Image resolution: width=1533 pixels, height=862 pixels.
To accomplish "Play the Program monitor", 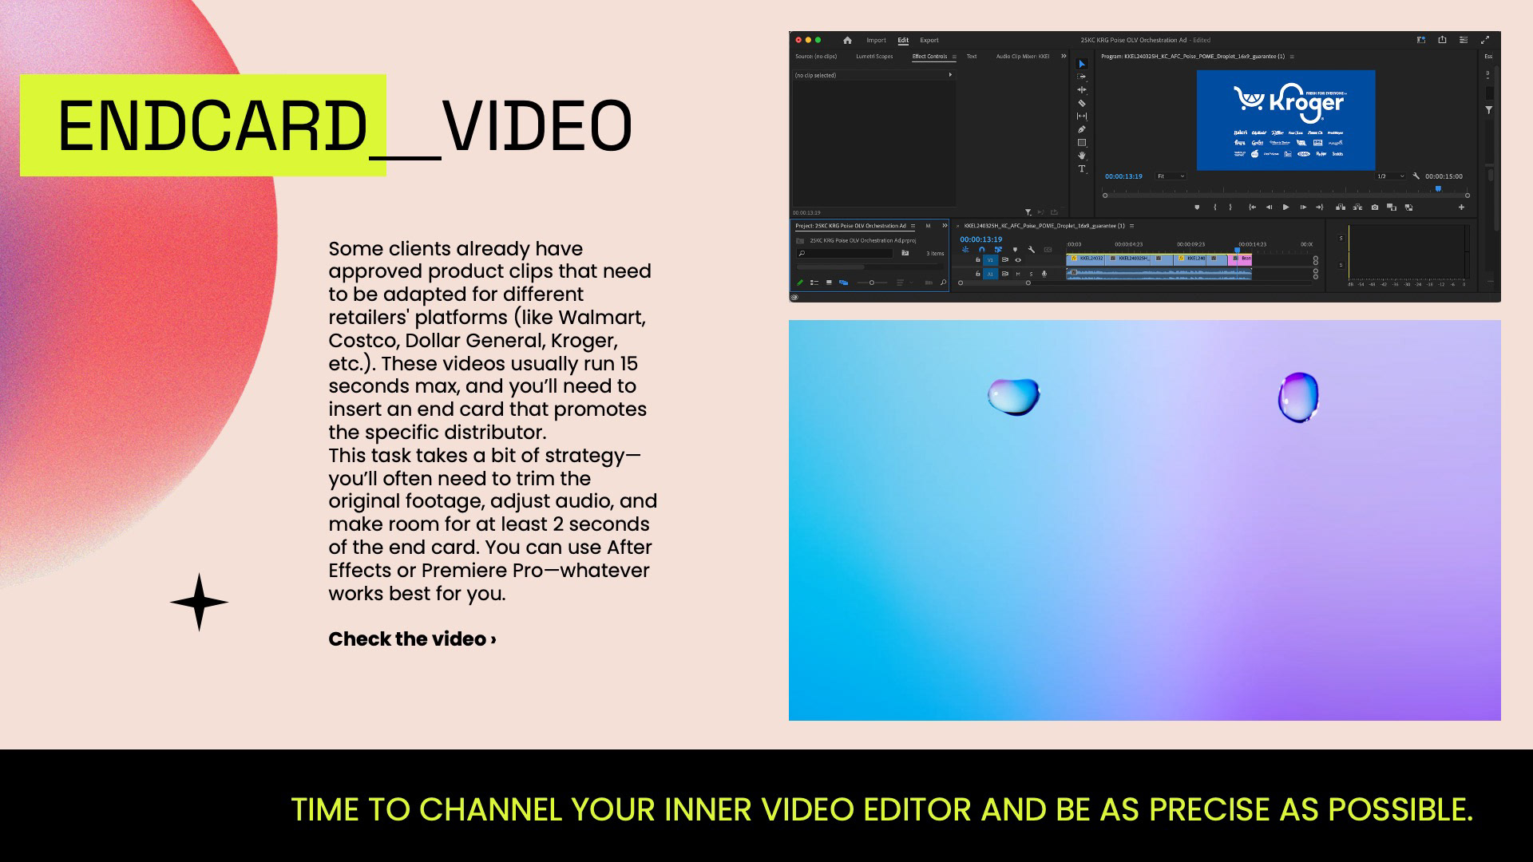I will click(1285, 208).
